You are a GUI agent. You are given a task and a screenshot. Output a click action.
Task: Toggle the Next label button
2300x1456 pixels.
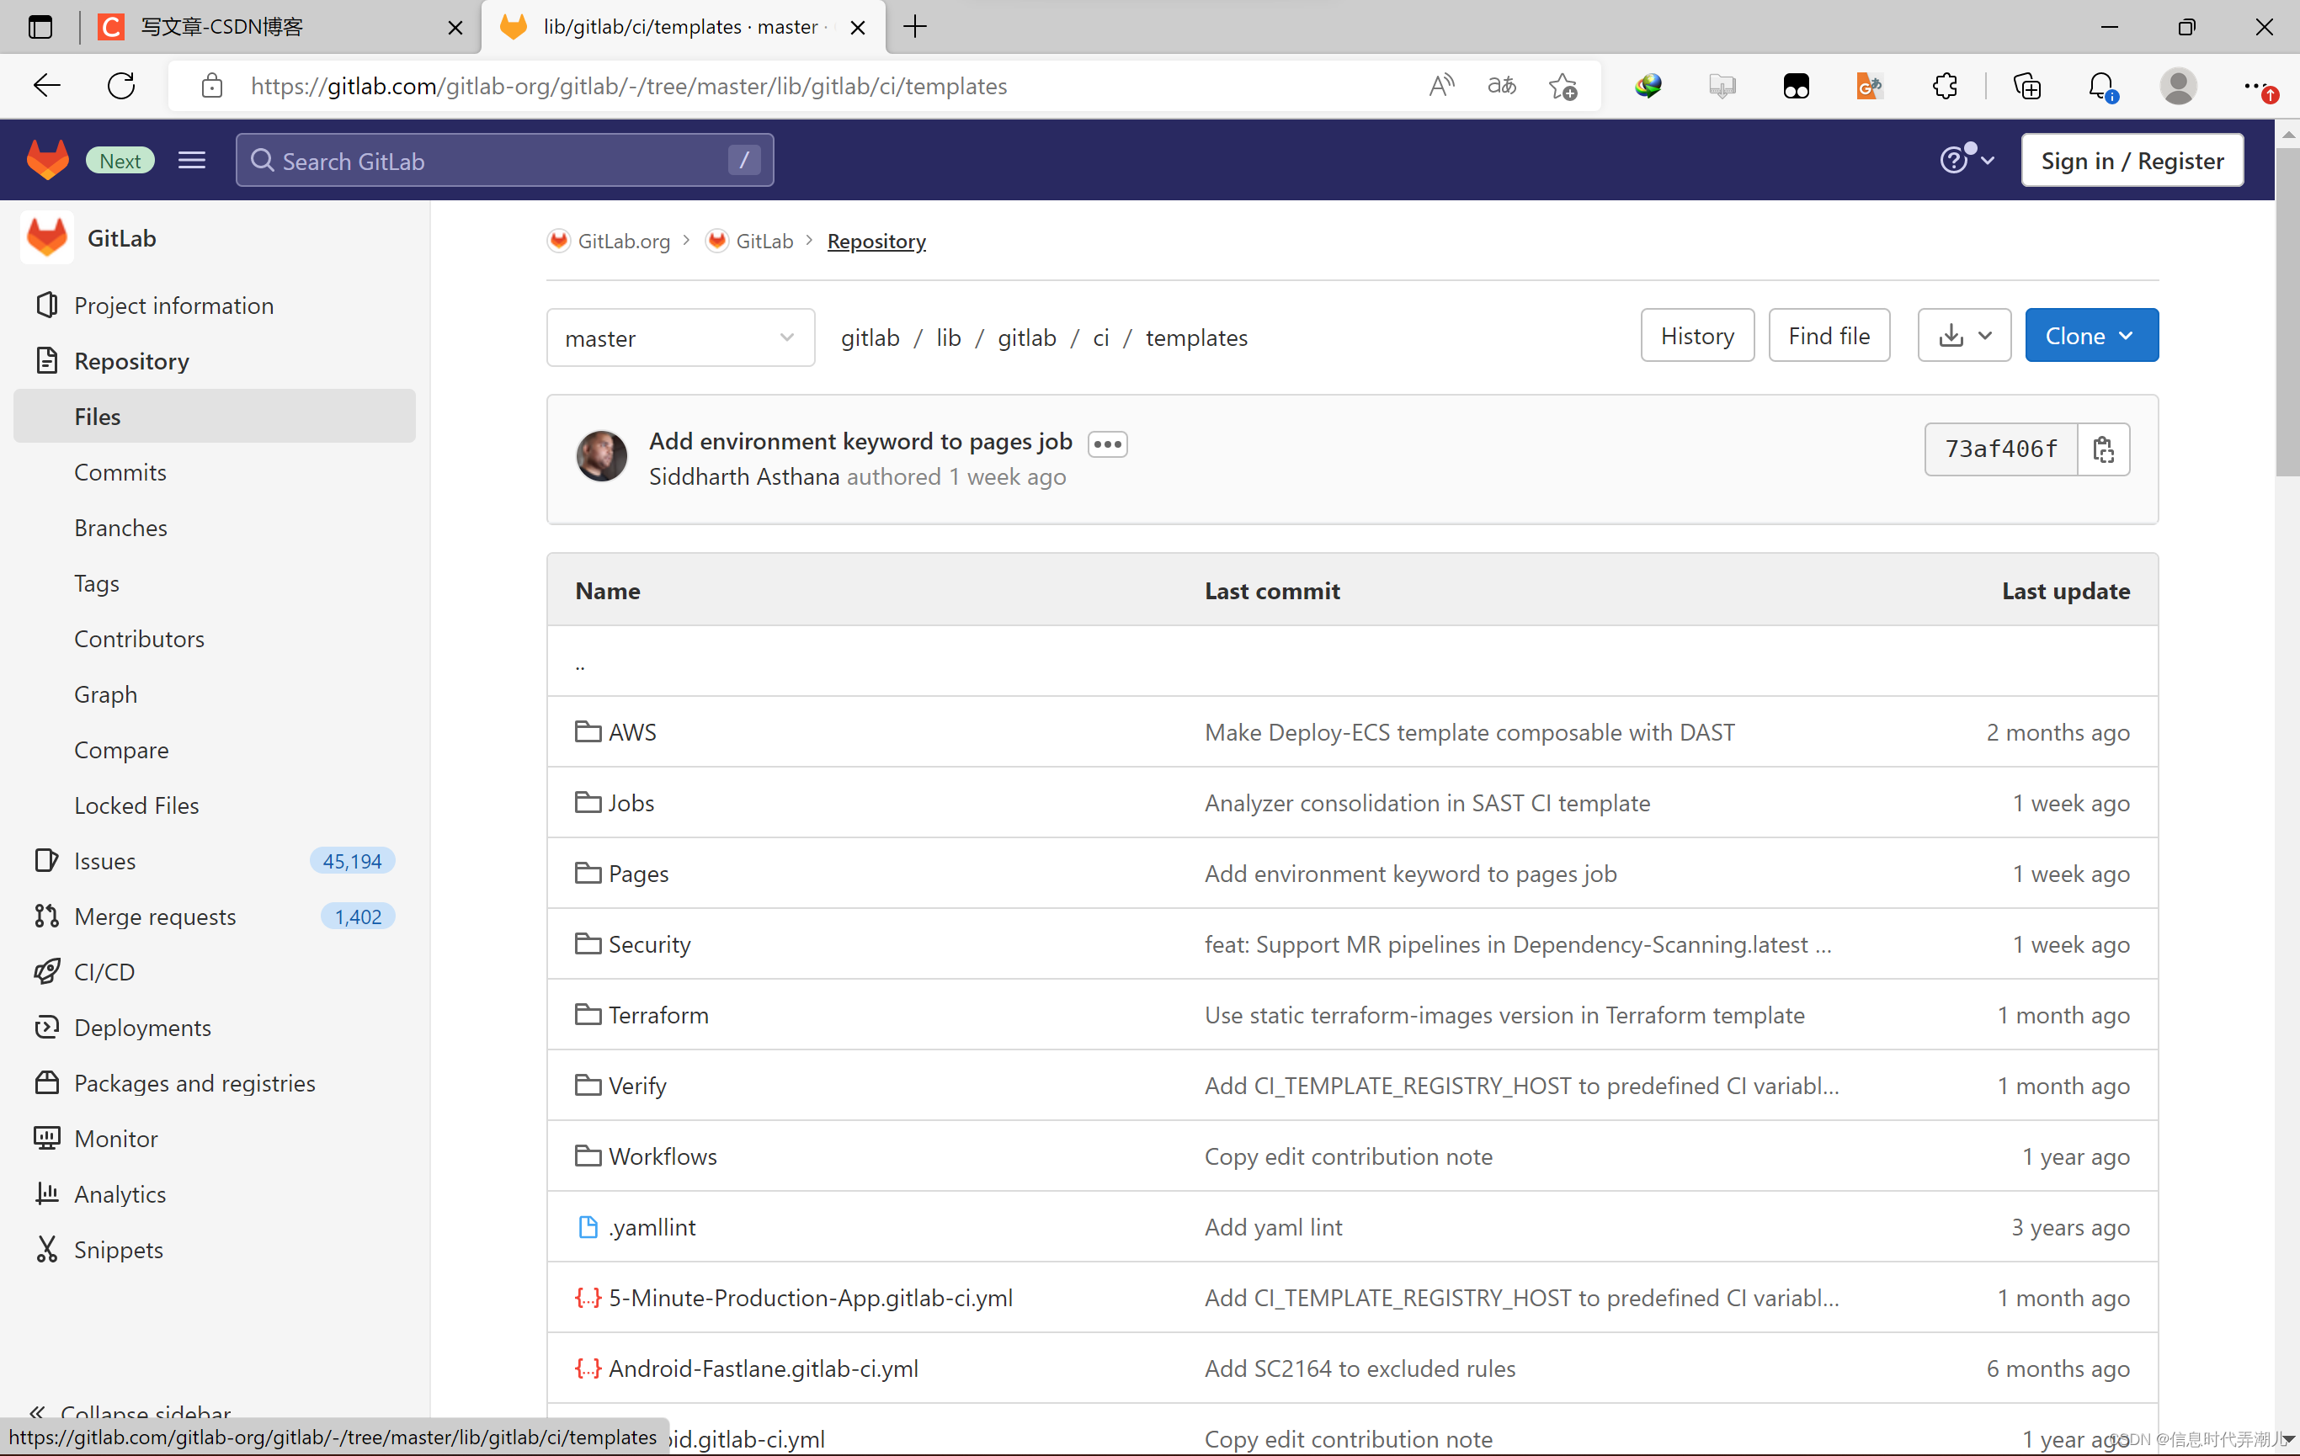pyautogui.click(x=119, y=161)
